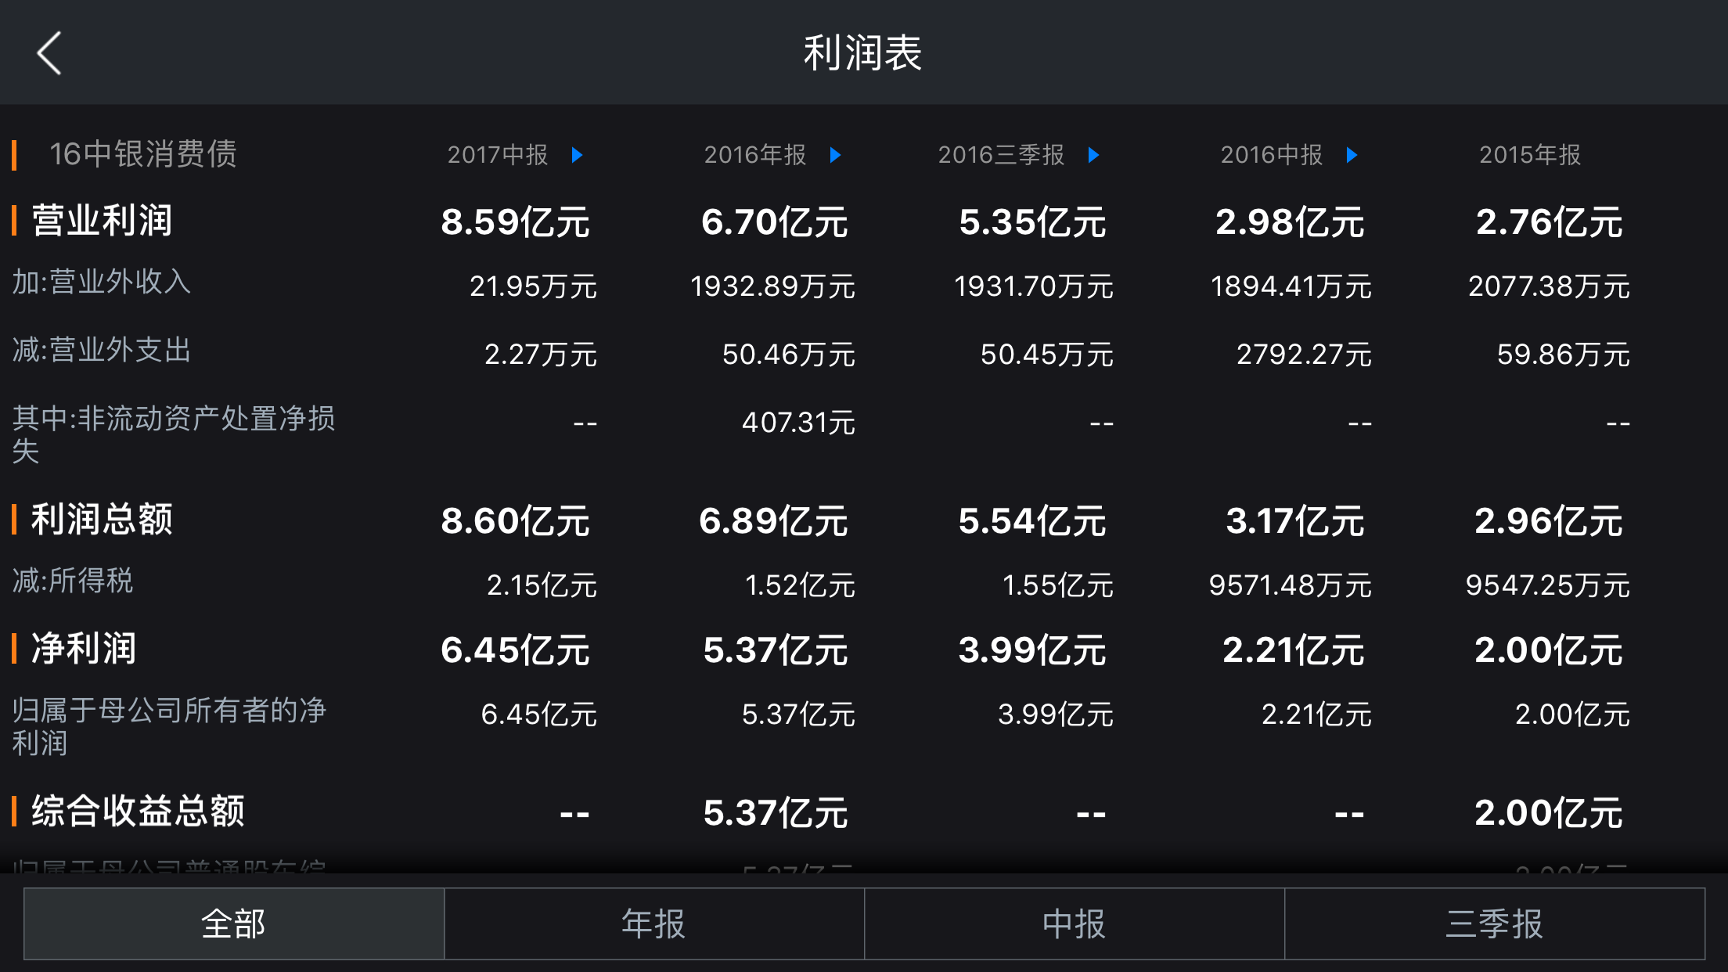The height and width of the screenshot is (972, 1728).
Task: Expand the 2017中报 column arrow
Action: 578,155
